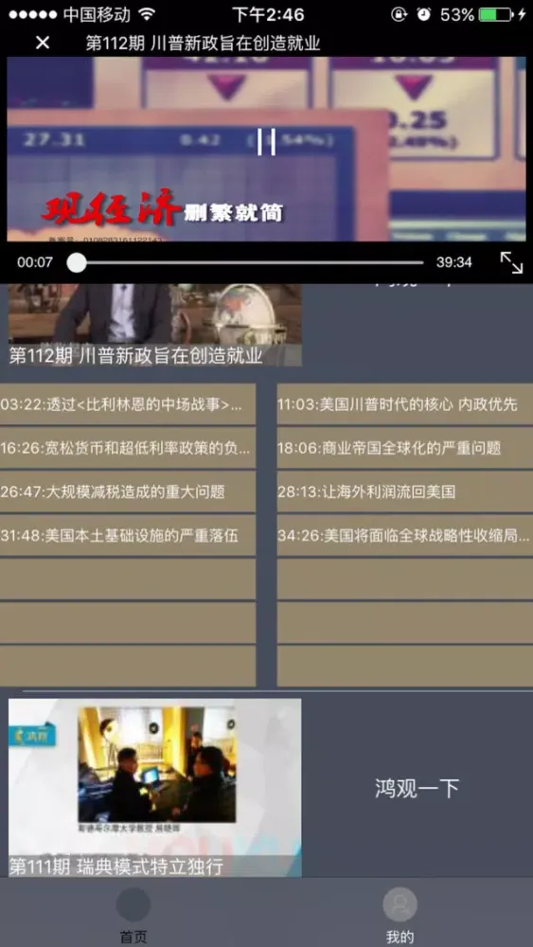
Task: Click the video progress slider knob
Action: [x=77, y=262]
